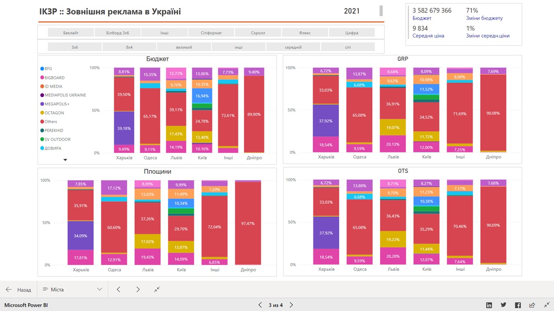Image resolution: width=554 pixels, height=311 pixels.
Task: Click the MEGAPOLIS+ legend color marker
Action: pos(42,104)
